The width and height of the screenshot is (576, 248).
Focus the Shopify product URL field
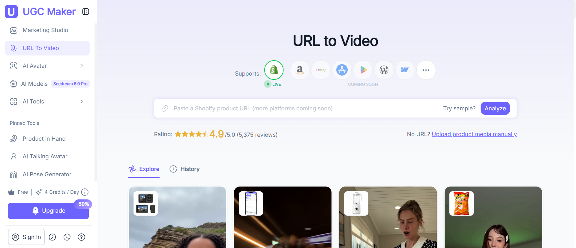click(306, 108)
